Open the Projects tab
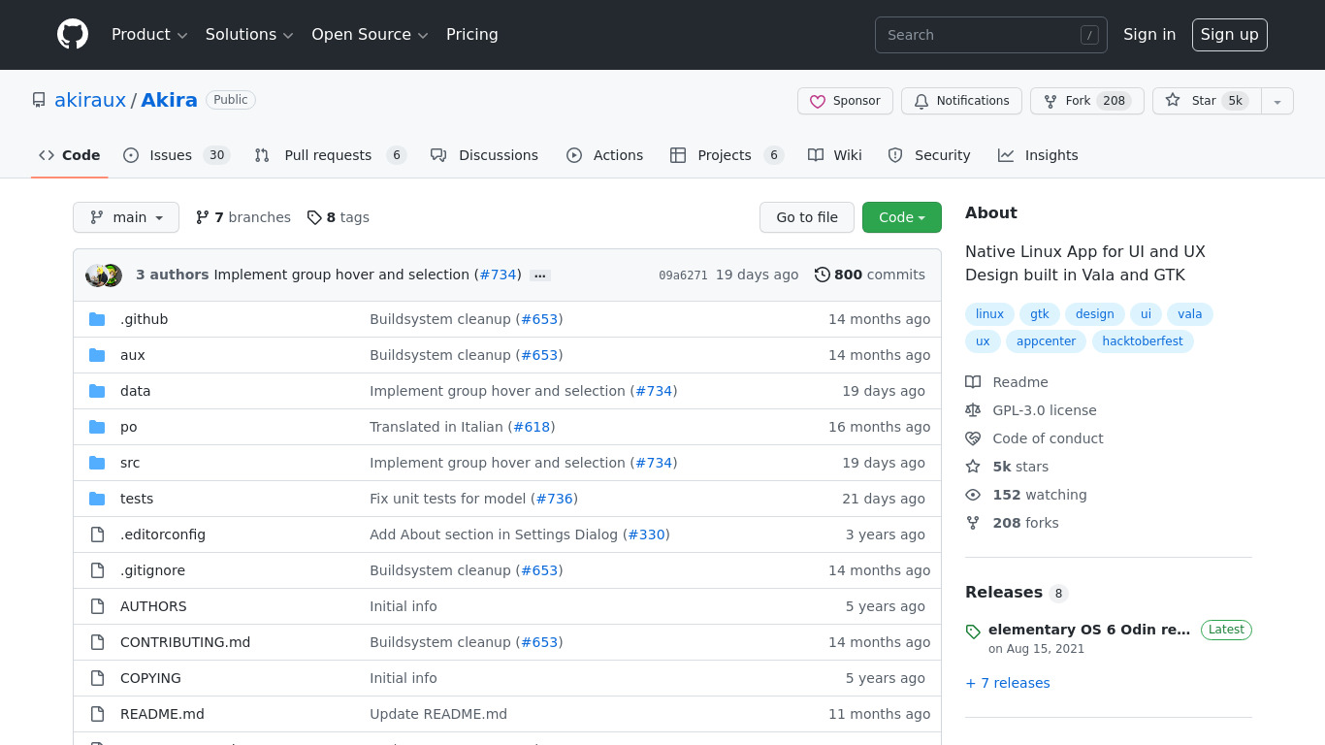1325x745 pixels. (727, 155)
